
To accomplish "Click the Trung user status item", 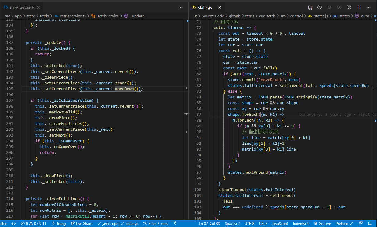I will [x=59, y=223].
